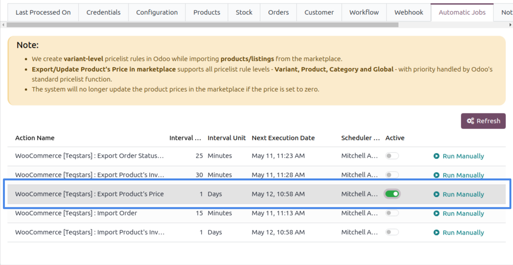
Task: Click play icon beside Export Order Status row
Action: 437,156
